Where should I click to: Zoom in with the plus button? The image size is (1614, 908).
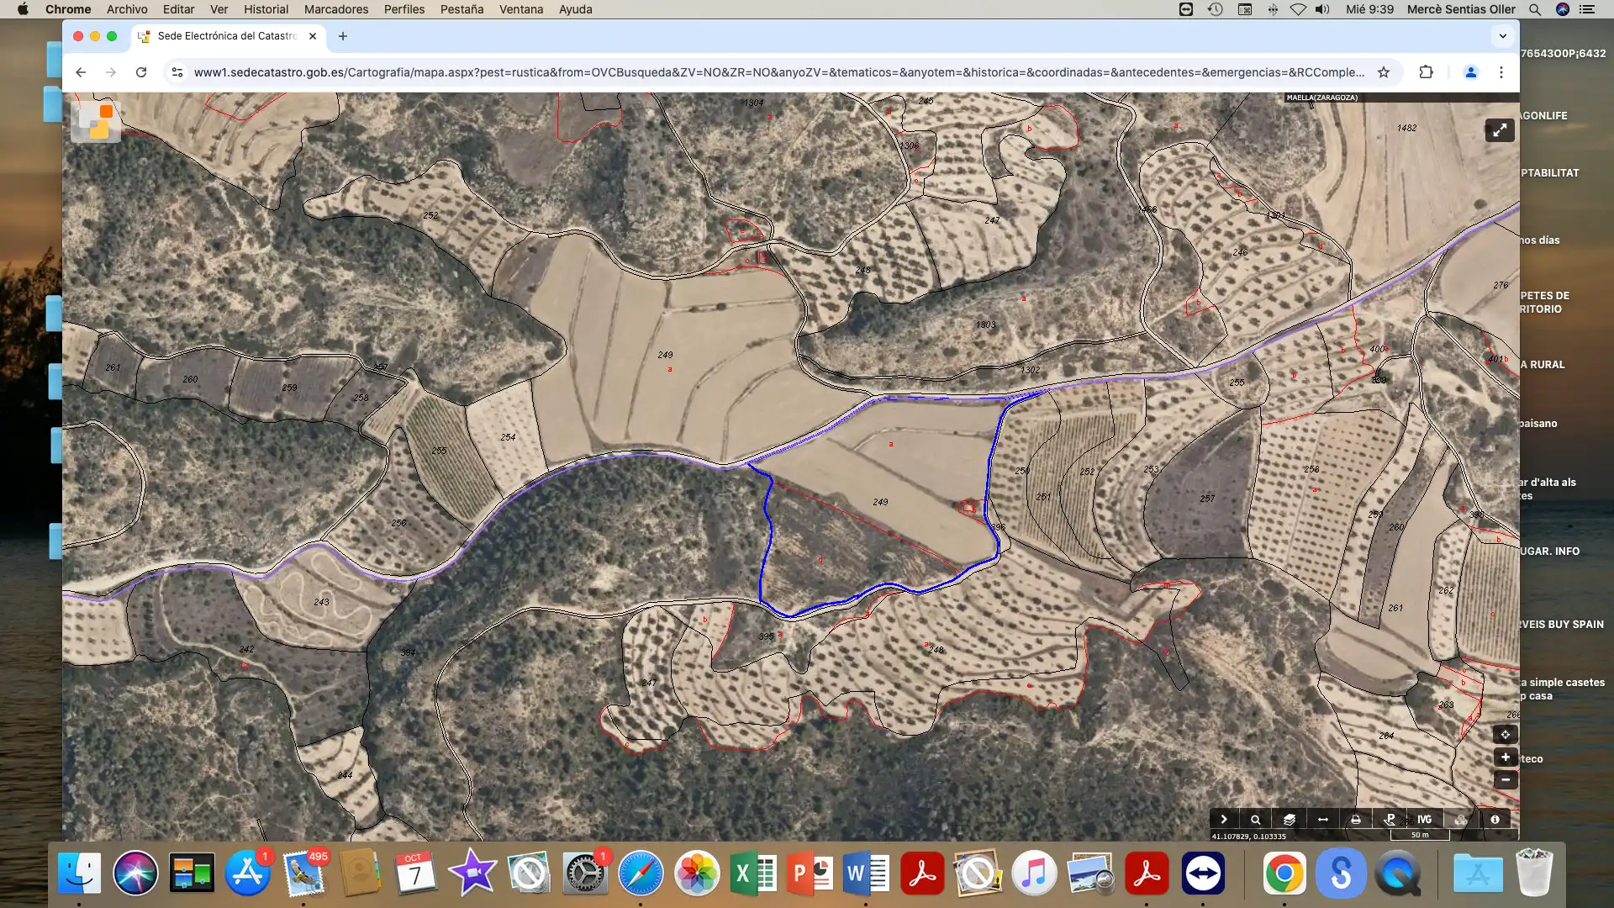tap(1506, 758)
